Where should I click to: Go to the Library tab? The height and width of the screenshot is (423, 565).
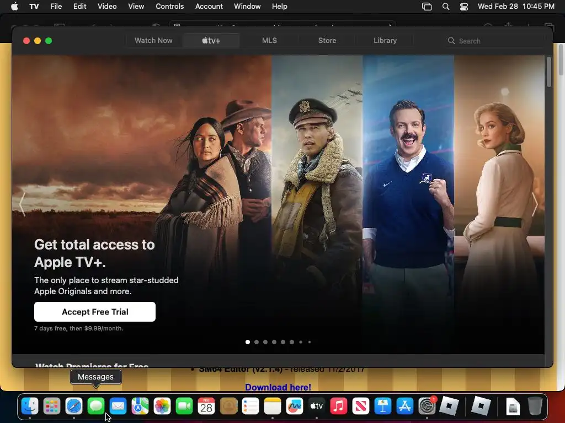pyautogui.click(x=385, y=41)
